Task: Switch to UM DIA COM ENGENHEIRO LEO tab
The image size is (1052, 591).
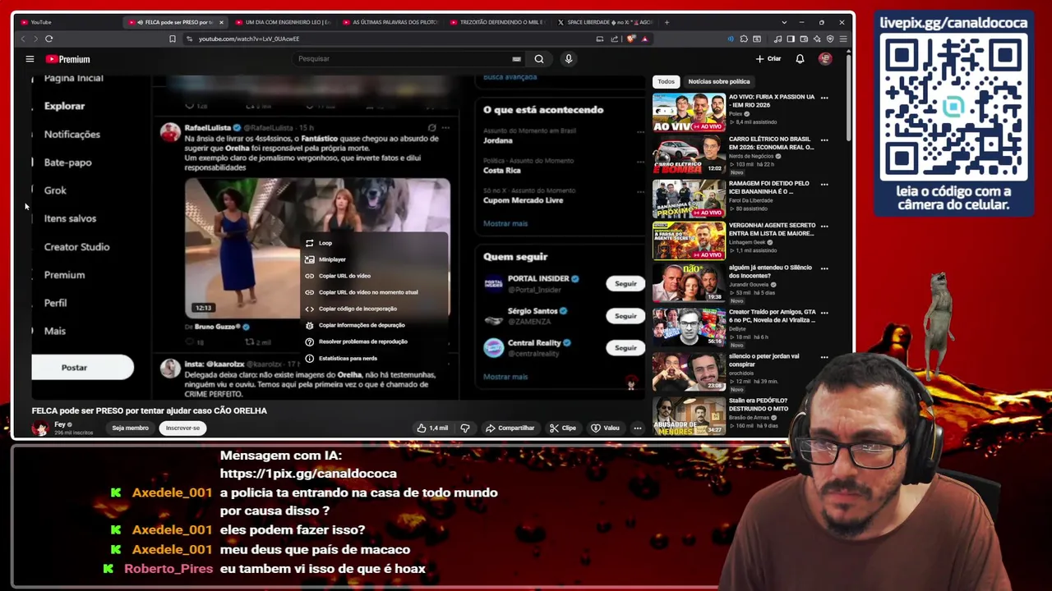Action: [x=282, y=22]
